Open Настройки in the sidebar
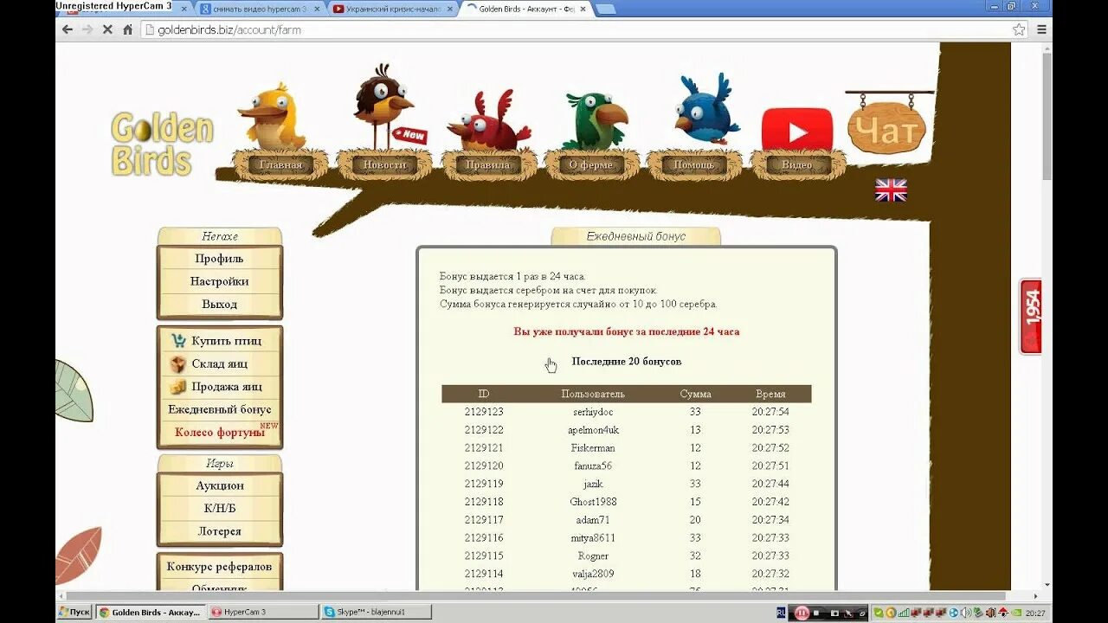 tap(219, 281)
